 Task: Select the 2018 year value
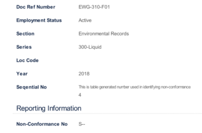pyautogui.click(x=84, y=74)
